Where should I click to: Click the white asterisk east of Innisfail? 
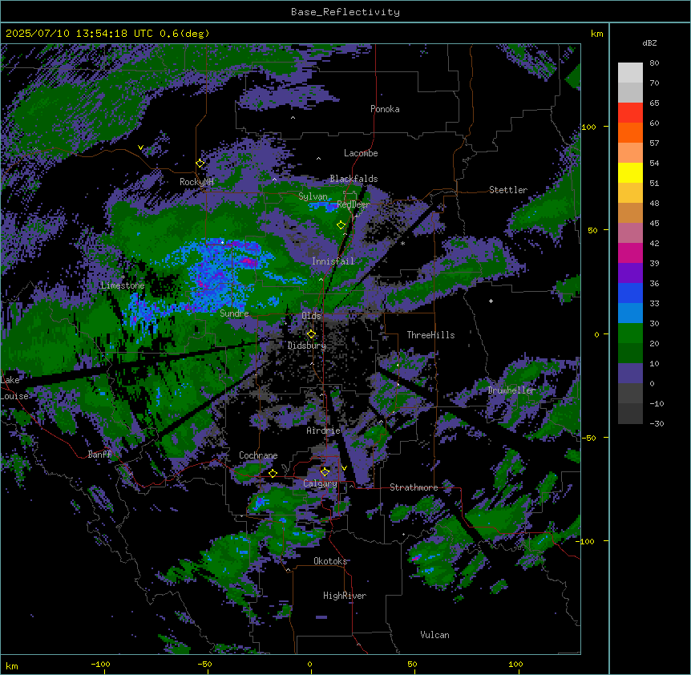[402, 244]
